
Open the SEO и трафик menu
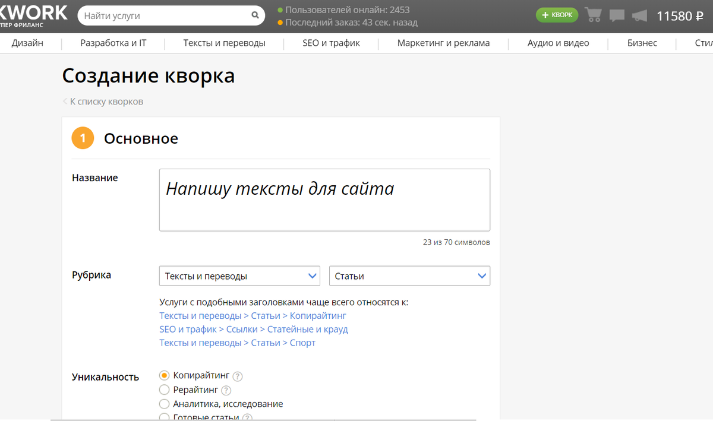(x=331, y=43)
